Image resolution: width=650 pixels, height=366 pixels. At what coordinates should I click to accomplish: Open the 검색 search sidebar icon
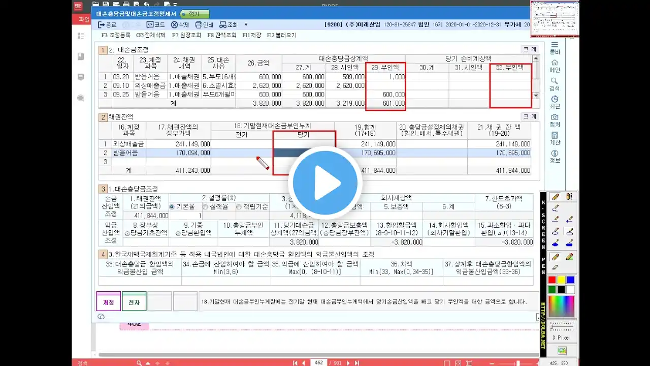(x=555, y=84)
